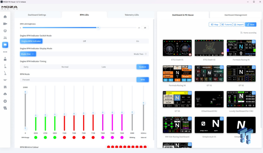The height and width of the screenshot is (153, 263).
Task: Open the hub adapter icon in sidebar
Action: point(5,80)
